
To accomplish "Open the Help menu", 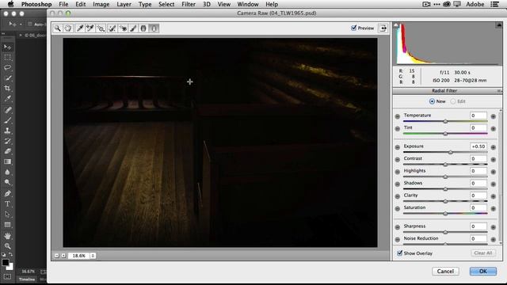I will 272,4.
